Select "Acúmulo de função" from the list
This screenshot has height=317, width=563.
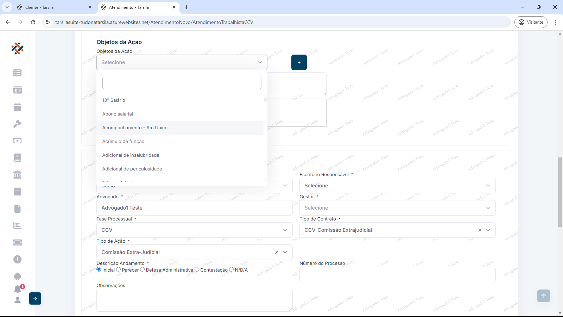pos(124,141)
